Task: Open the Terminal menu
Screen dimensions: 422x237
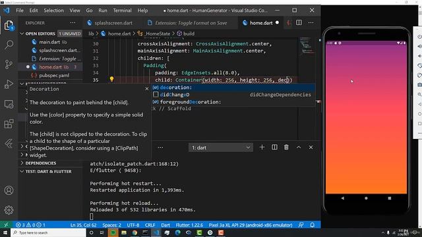Action: [x=122, y=11]
